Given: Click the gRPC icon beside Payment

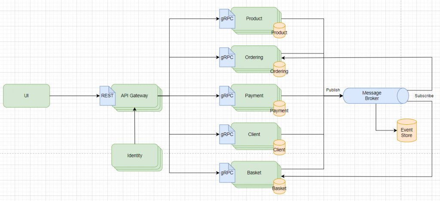Looking at the screenshot, I should click(x=227, y=96).
